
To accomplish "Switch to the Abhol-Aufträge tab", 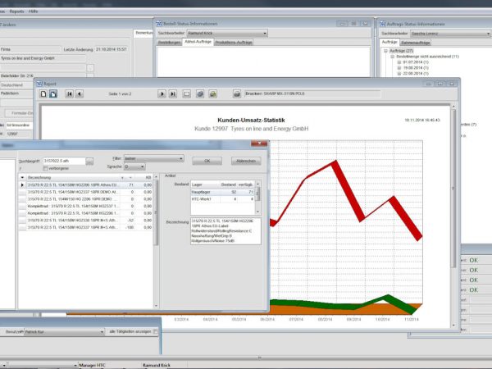I will point(198,42).
